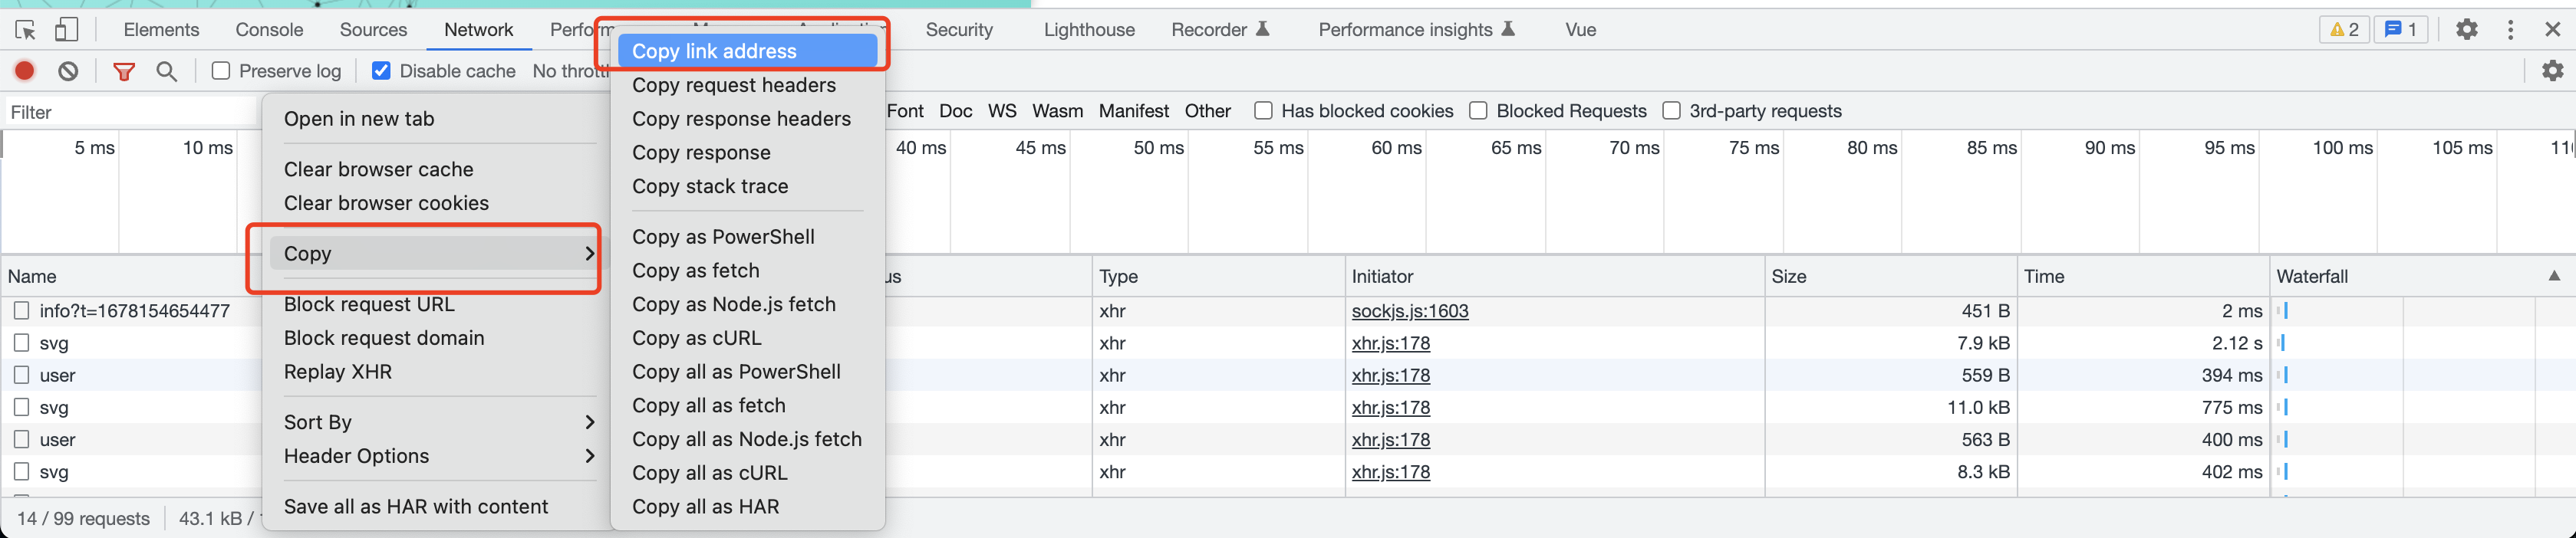Image resolution: width=2576 pixels, height=538 pixels.
Task: Uncheck Disable cache checkbox
Action: pos(381,71)
